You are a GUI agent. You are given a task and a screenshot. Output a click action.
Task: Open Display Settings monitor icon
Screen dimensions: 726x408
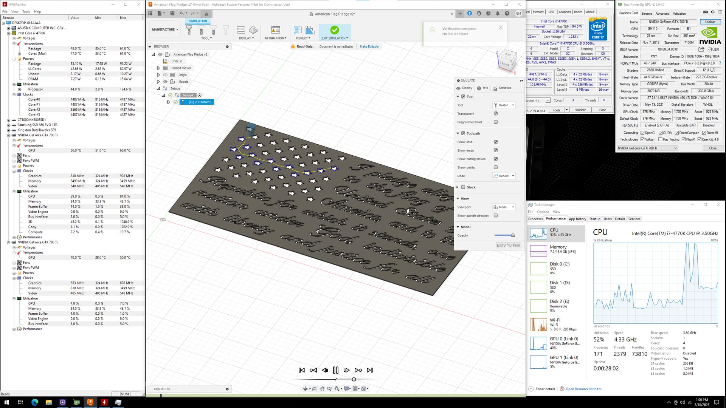coord(346,389)
